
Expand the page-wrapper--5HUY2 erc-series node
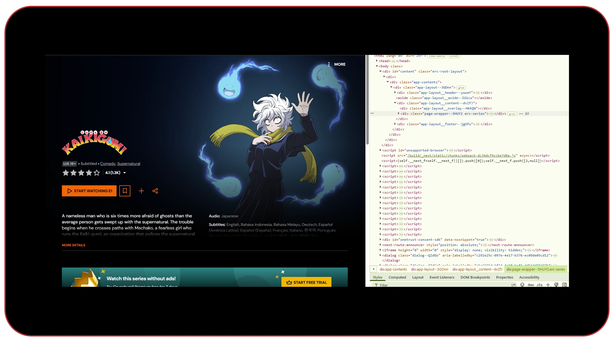(399, 113)
